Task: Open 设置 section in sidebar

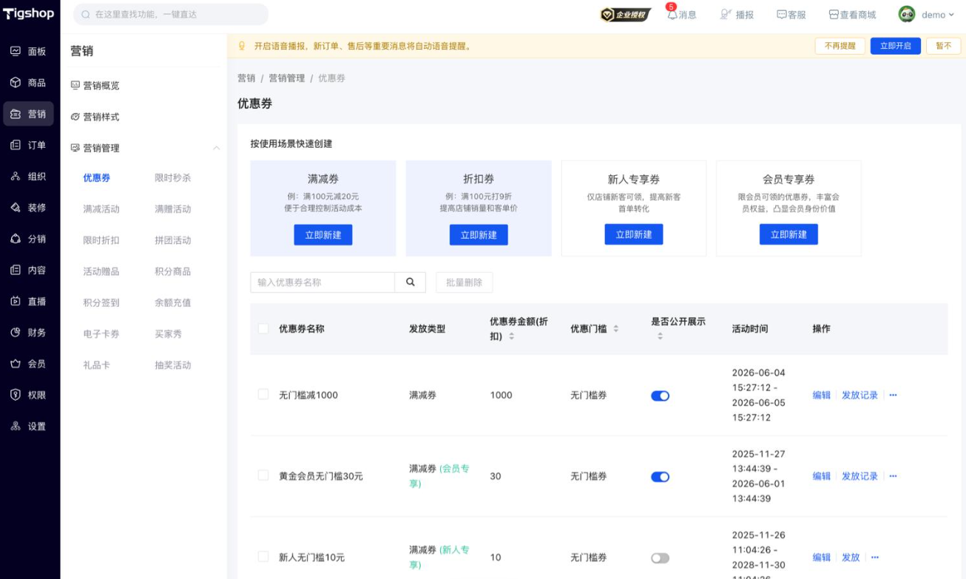Action: pyautogui.click(x=28, y=427)
